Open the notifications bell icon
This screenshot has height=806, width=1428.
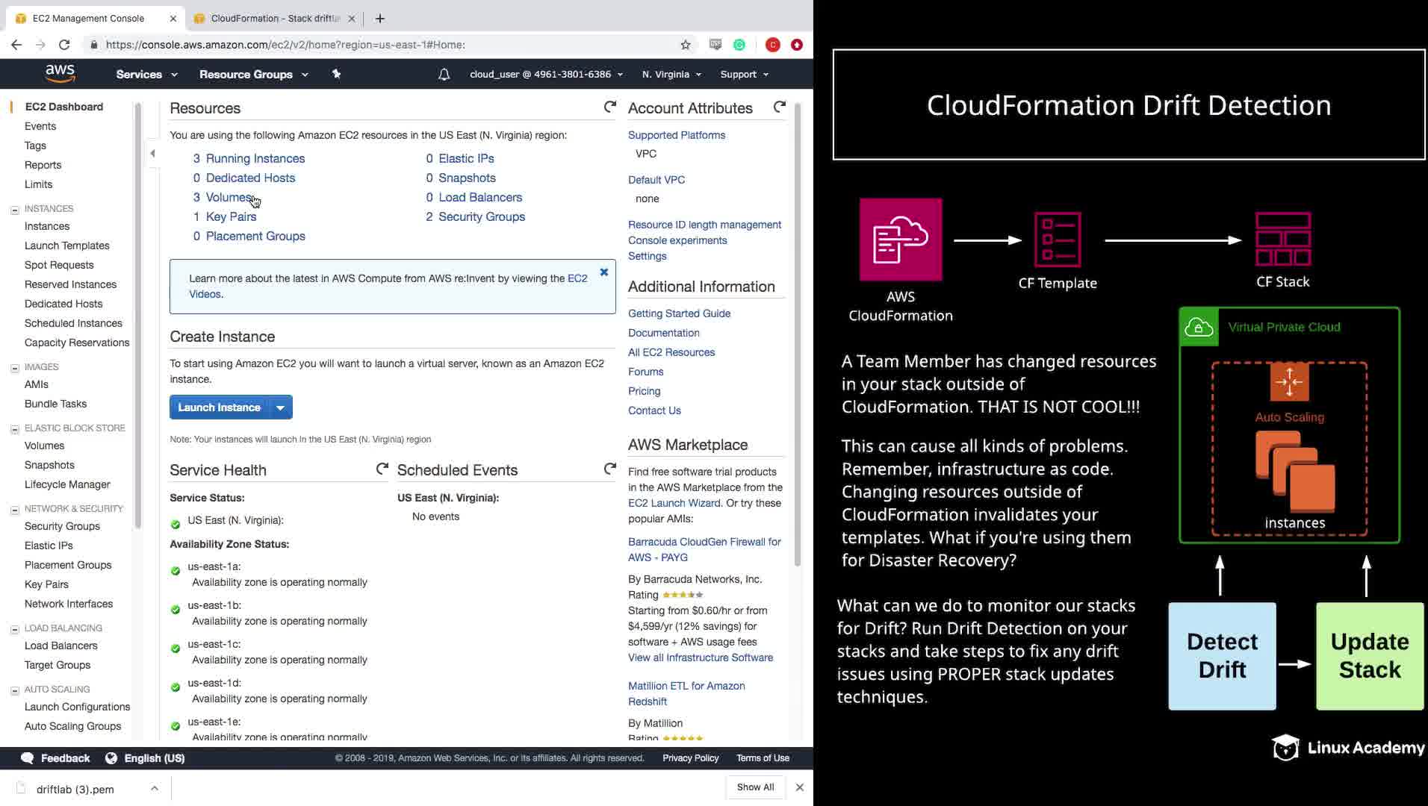(444, 74)
